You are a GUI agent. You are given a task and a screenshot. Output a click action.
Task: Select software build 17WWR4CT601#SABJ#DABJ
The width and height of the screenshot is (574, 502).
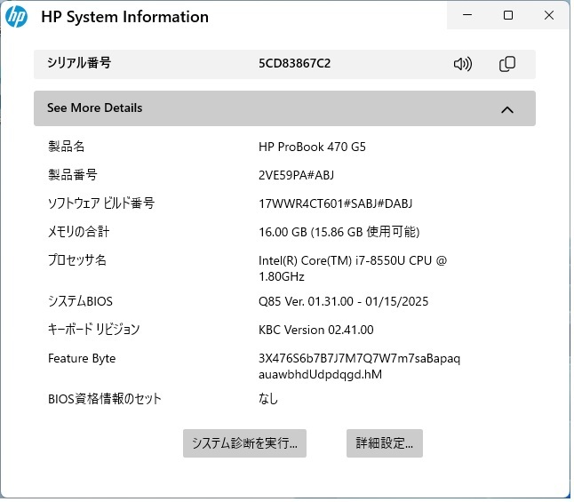337,204
